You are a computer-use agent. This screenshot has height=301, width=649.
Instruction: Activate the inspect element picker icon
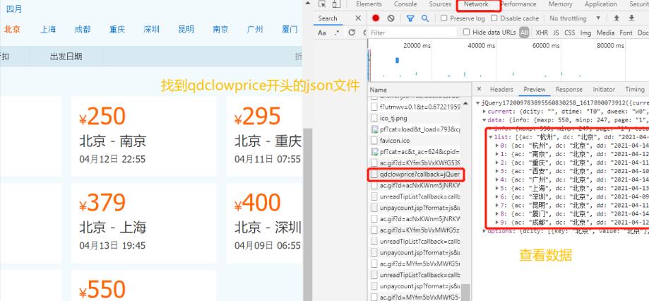click(323, 4)
